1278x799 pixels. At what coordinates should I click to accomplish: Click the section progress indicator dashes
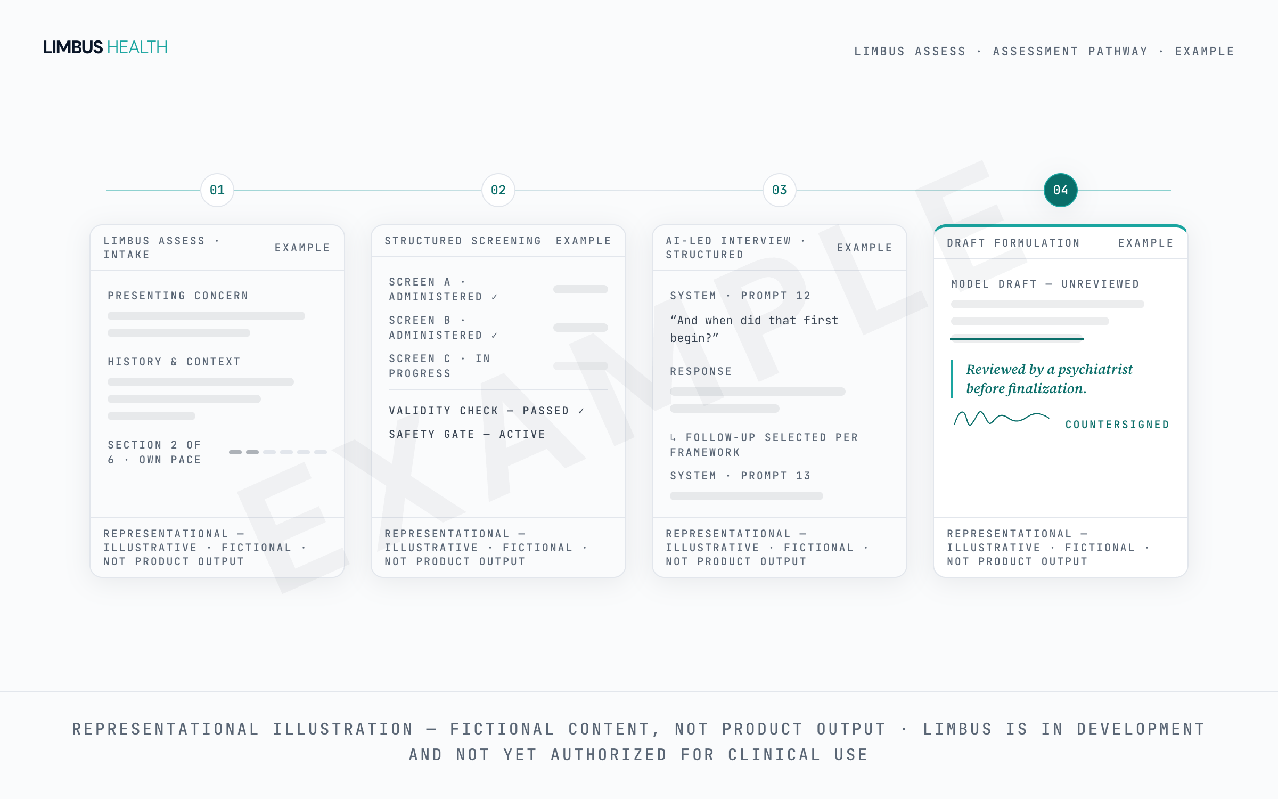click(x=278, y=452)
